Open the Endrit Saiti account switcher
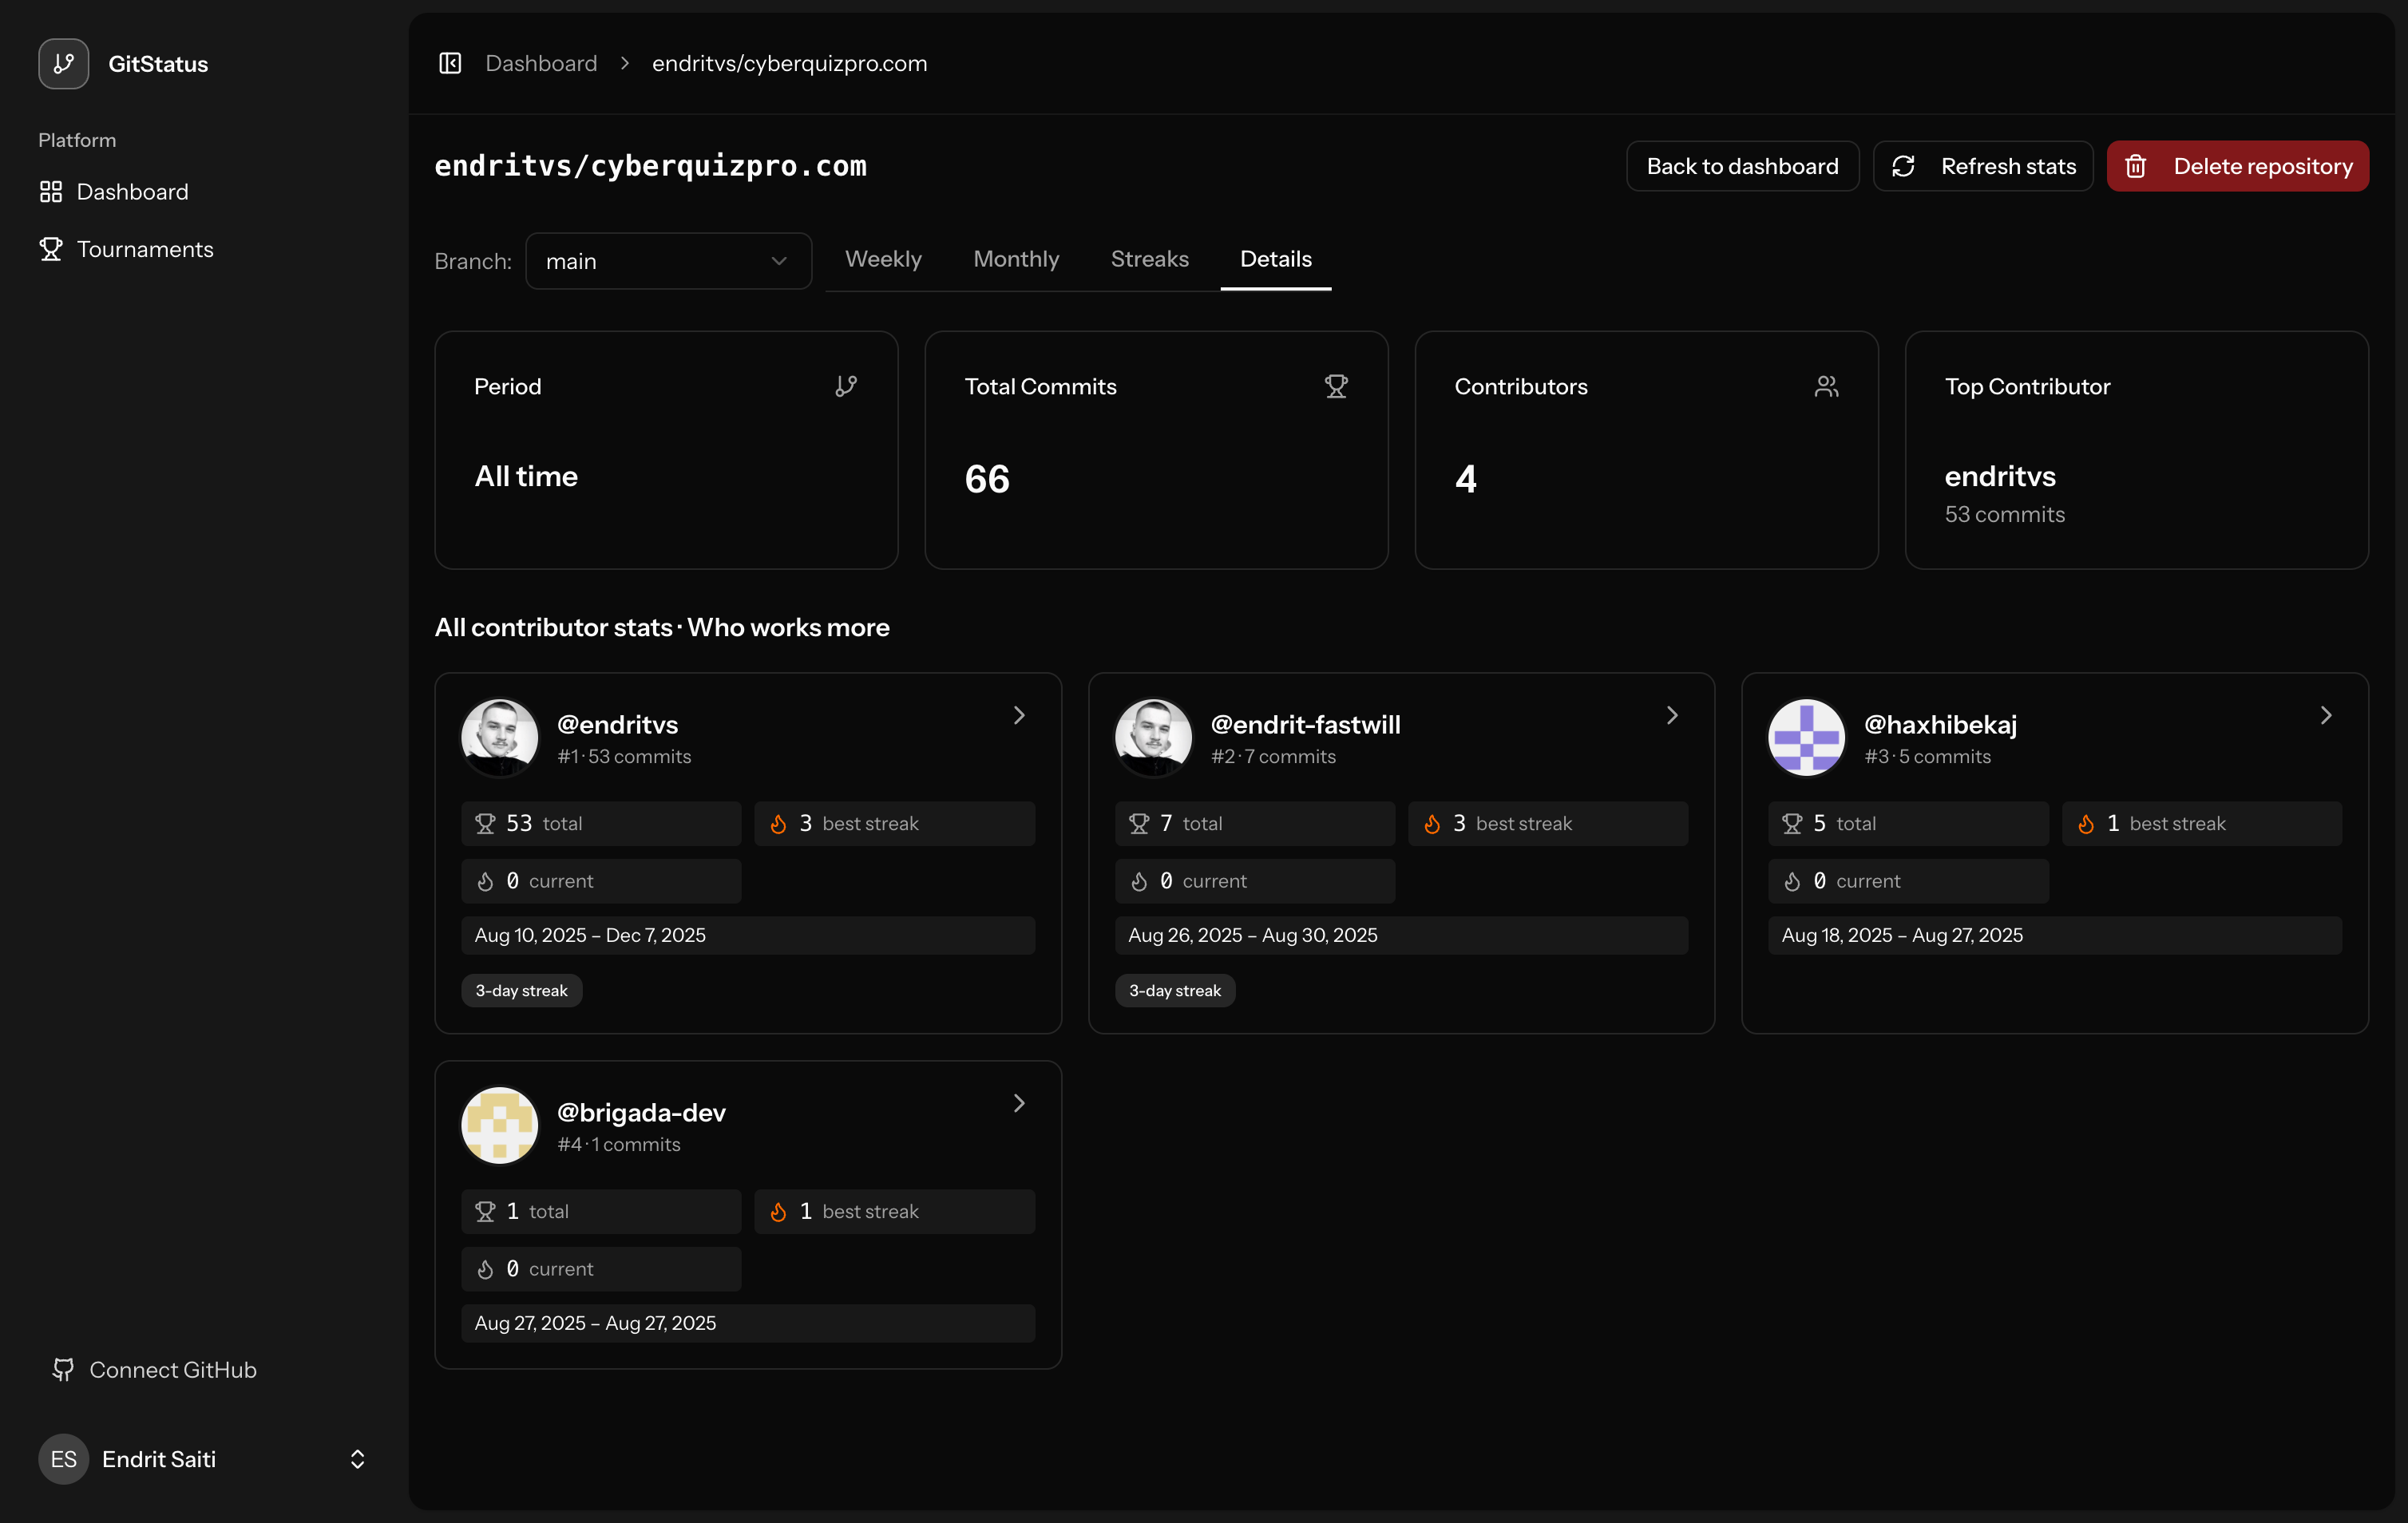Image resolution: width=2408 pixels, height=1523 pixels. 357,1459
